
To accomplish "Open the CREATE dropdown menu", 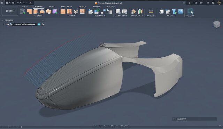I will [x=38, y=16].
